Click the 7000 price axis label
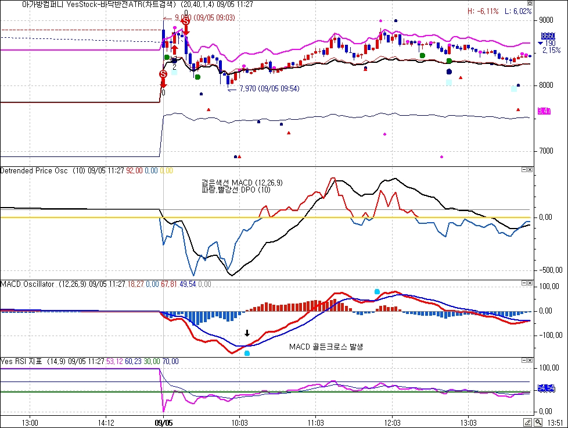The image size is (568, 428). [x=546, y=151]
